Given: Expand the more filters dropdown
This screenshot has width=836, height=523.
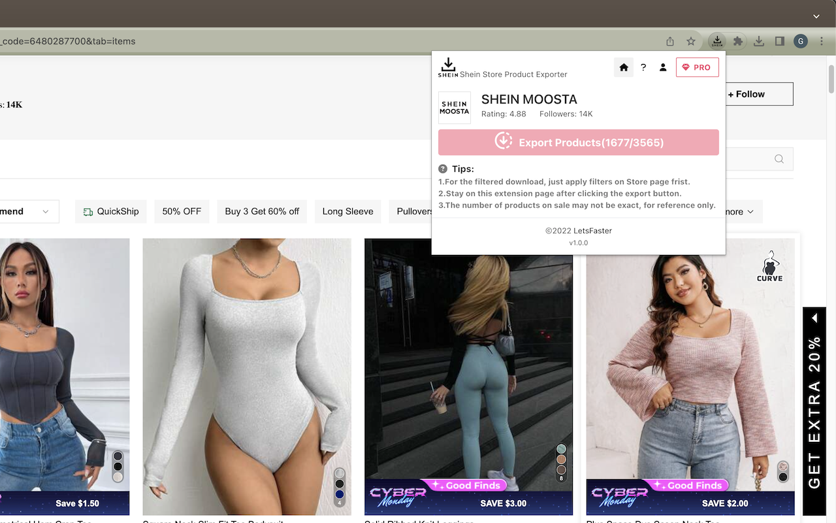Looking at the screenshot, I should [743, 211].
